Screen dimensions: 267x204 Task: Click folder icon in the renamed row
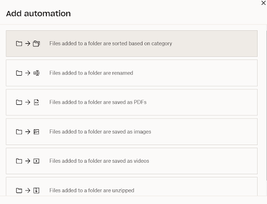[x=19, y=73]
